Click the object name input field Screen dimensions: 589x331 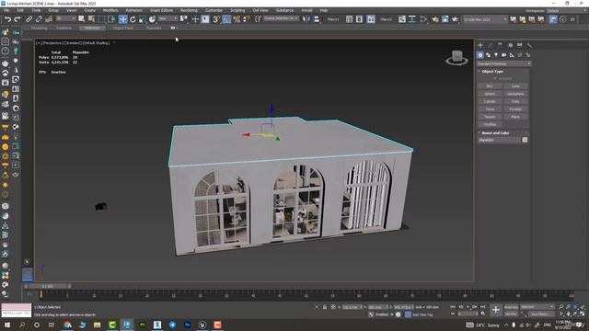[499, 140]
